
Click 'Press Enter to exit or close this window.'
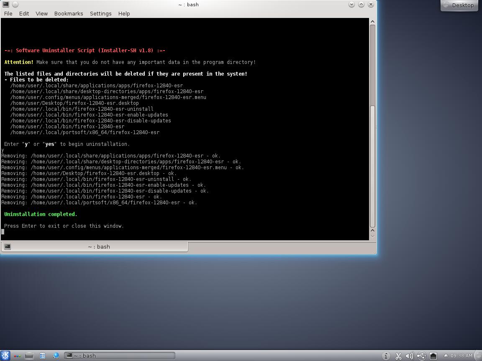coord(64,226)
